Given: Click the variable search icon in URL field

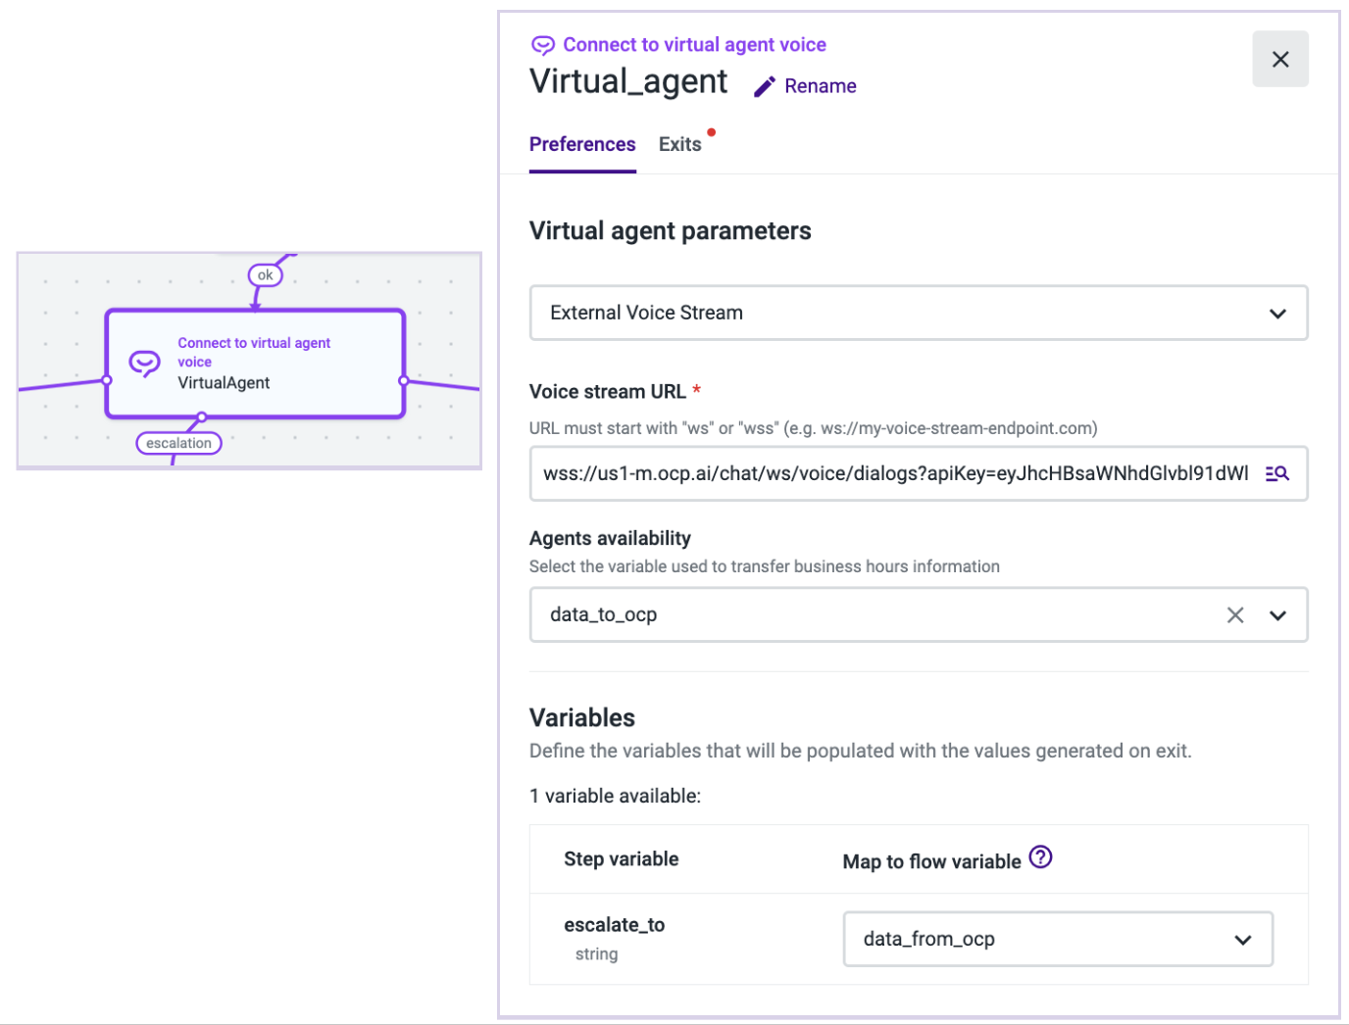Looking at the screenshot, I should (1276, 473).
